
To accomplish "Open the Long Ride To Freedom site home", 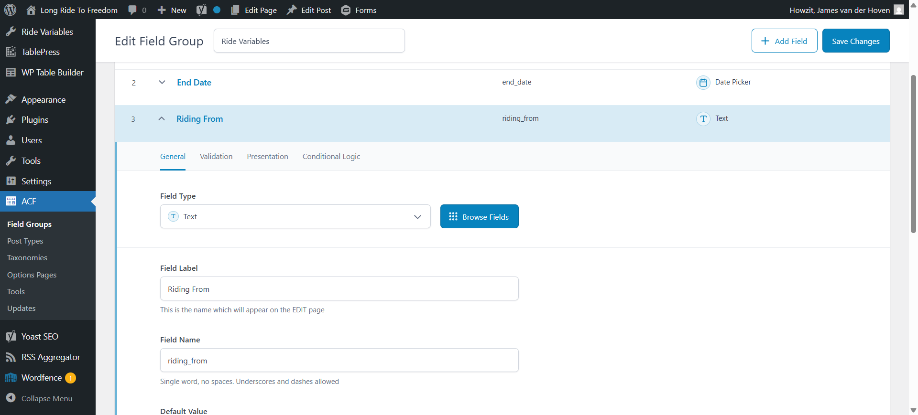I will point(72,10).
